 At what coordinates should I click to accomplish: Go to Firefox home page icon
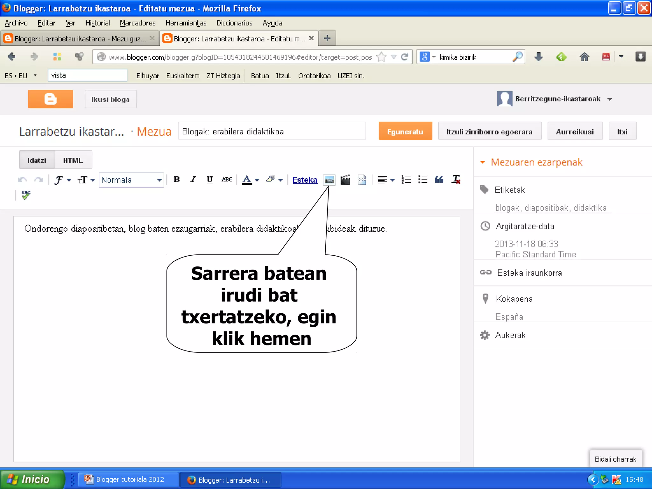pos(584,57)
